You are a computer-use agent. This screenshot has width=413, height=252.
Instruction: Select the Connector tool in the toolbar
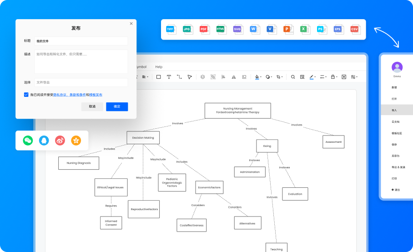[x=179, y=77]
